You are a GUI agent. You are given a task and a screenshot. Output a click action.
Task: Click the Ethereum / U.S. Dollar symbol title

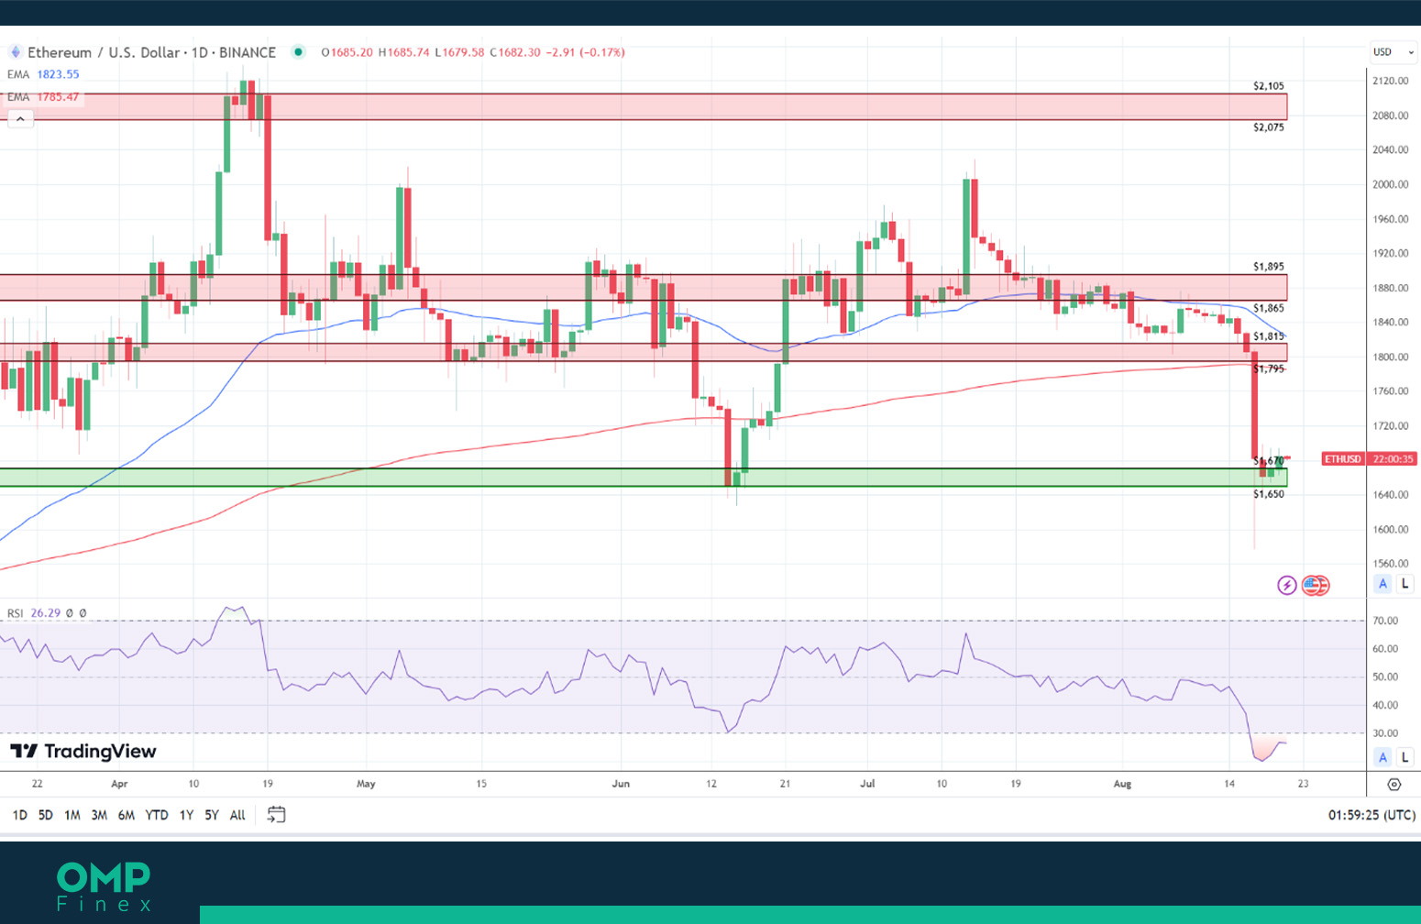(151, 52)
